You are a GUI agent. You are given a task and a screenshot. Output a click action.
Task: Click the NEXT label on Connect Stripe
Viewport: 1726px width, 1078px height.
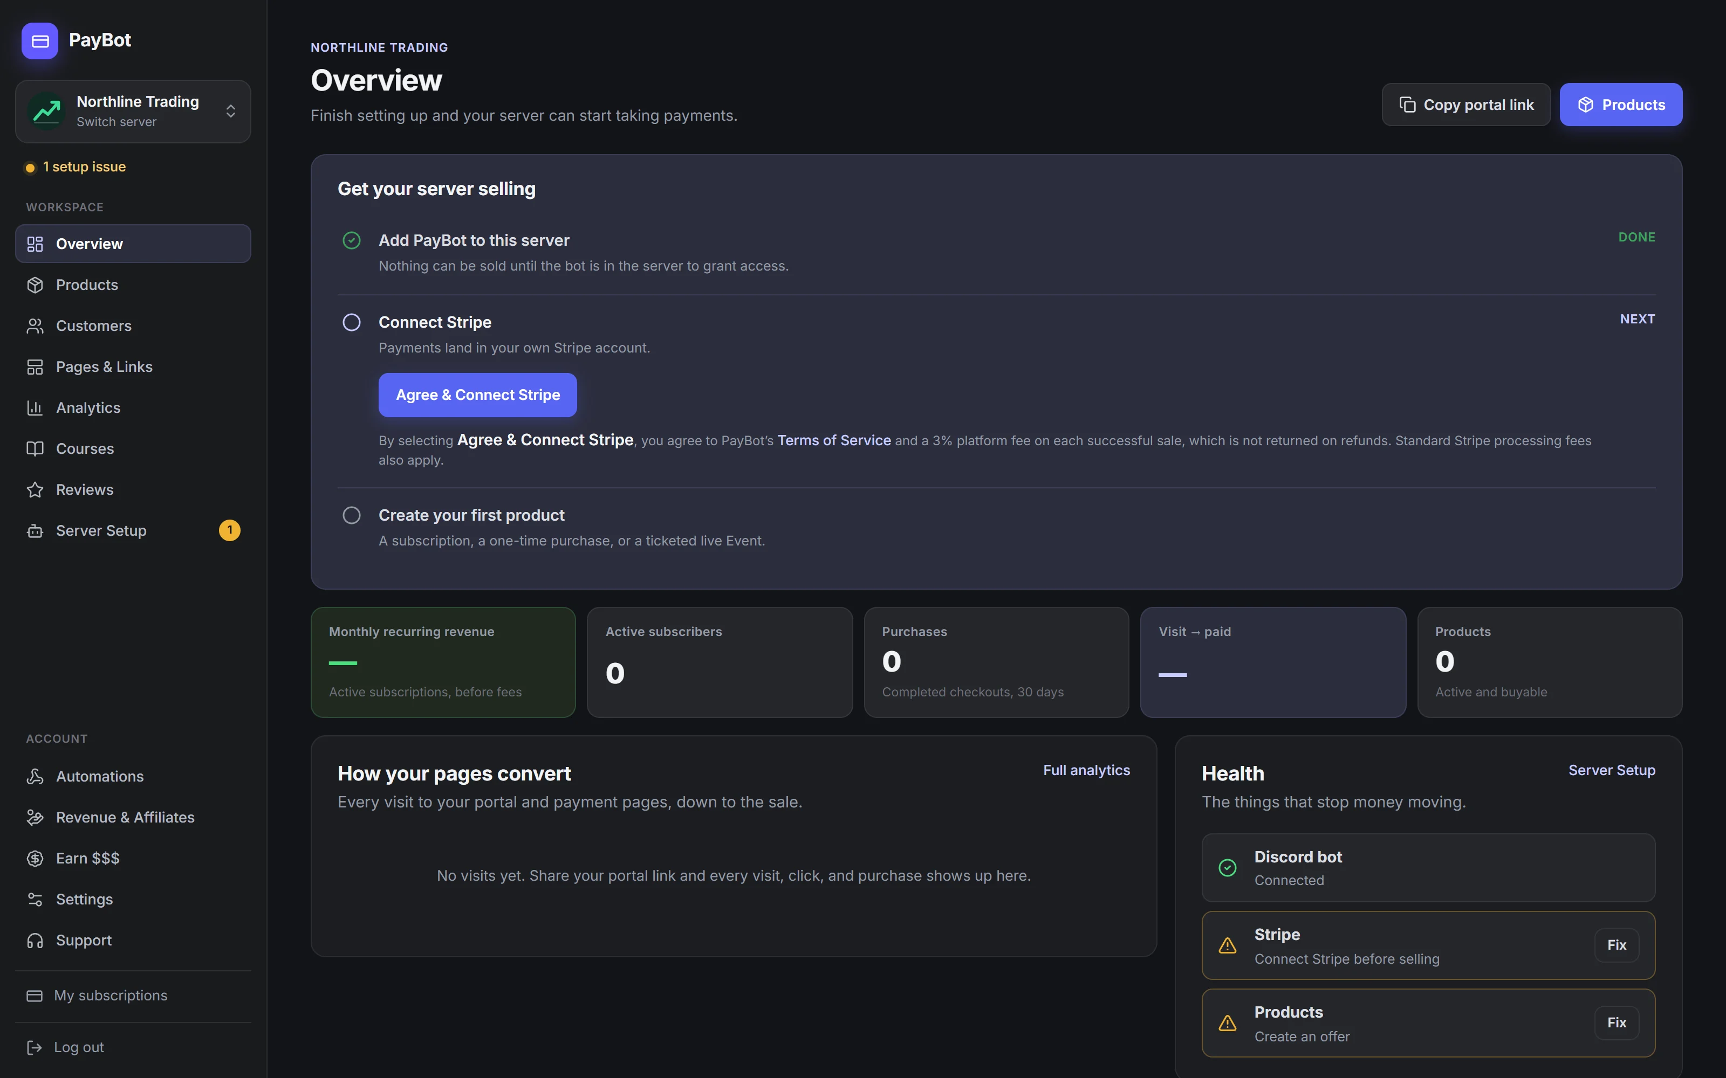(1638, 320)
